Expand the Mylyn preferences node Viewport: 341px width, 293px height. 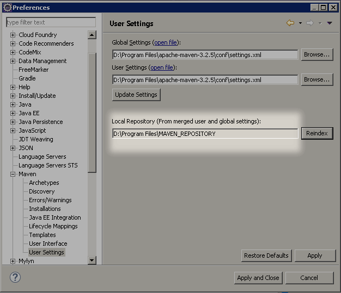click(x=13, y=261)
